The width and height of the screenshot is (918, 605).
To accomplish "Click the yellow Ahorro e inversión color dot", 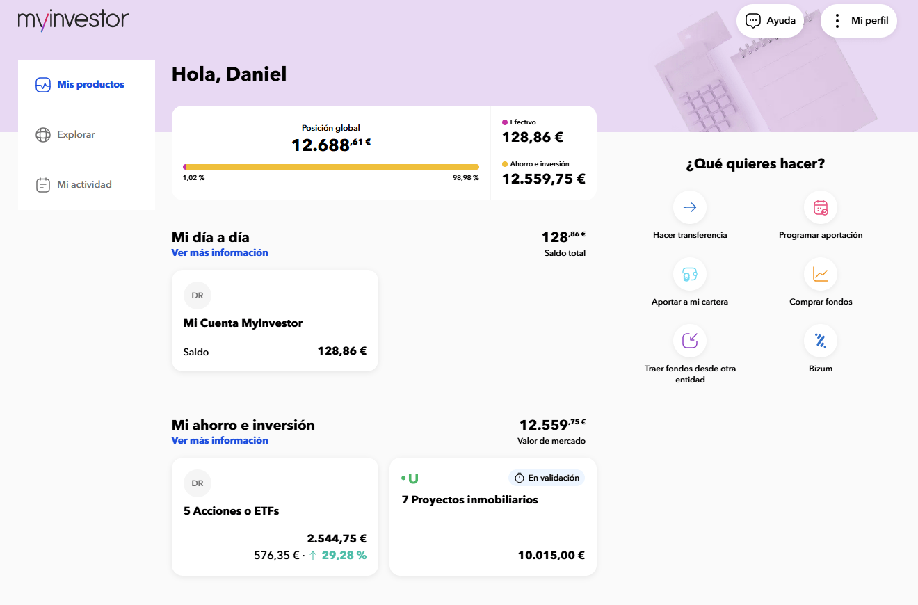I will click(505, 164).
